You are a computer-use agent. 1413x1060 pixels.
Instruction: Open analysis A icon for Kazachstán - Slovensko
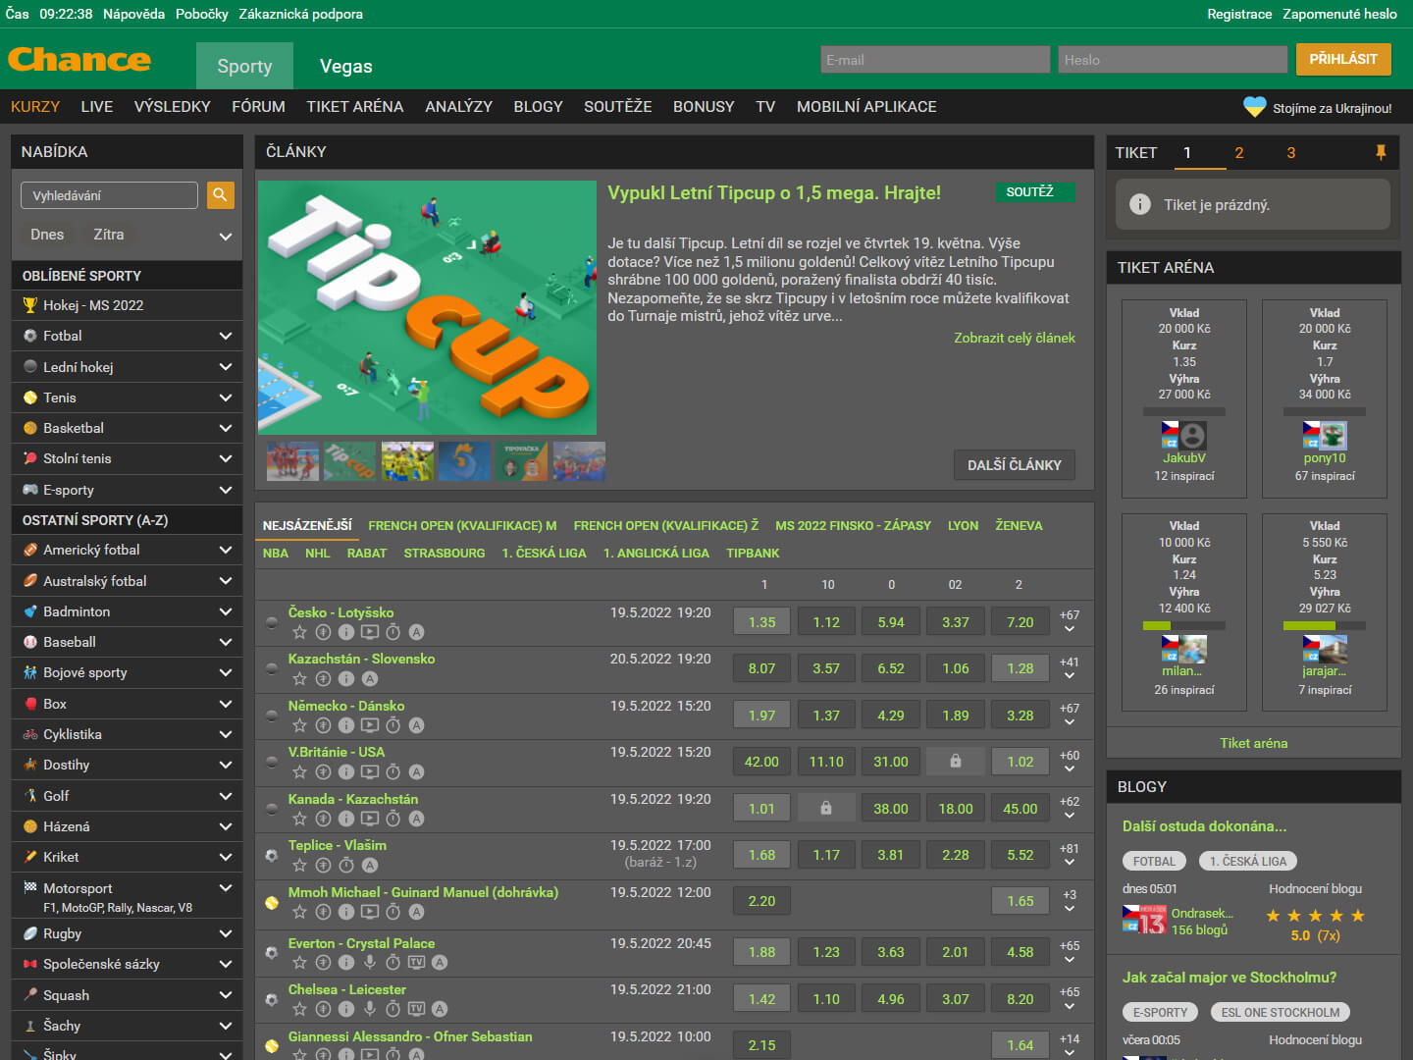tap(370, 678)
